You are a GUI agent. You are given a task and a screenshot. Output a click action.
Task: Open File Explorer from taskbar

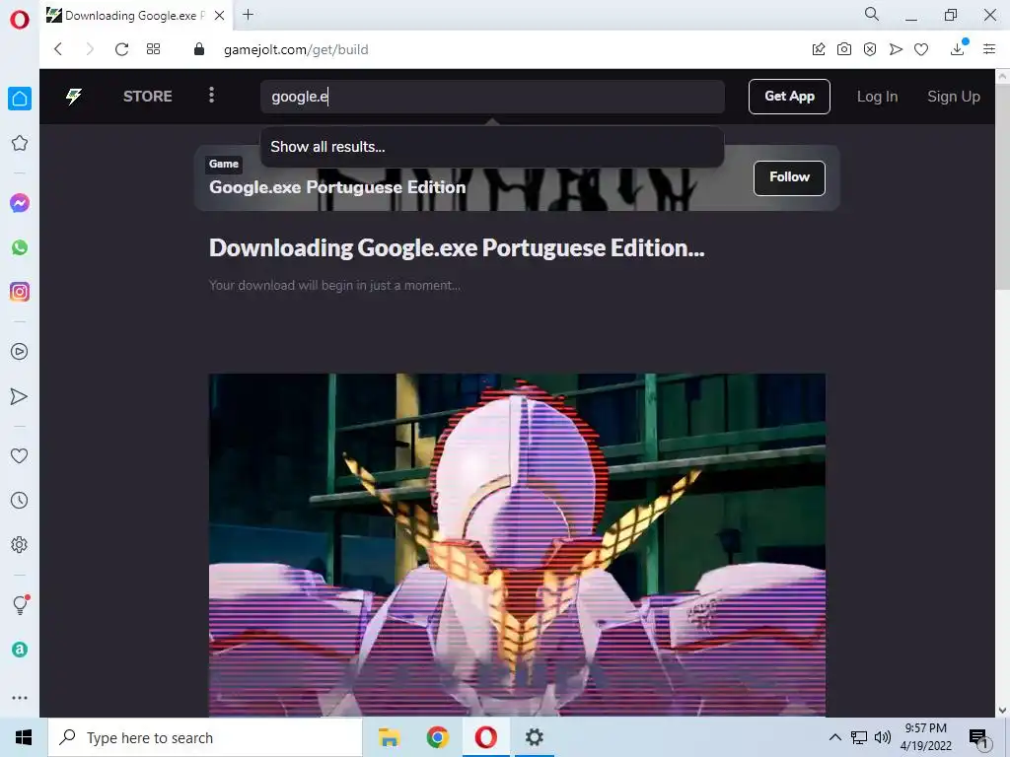(389, 737)
